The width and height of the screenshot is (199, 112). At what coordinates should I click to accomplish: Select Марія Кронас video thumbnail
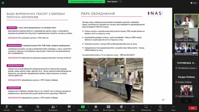pyautogui.click(x=186, y=21)
